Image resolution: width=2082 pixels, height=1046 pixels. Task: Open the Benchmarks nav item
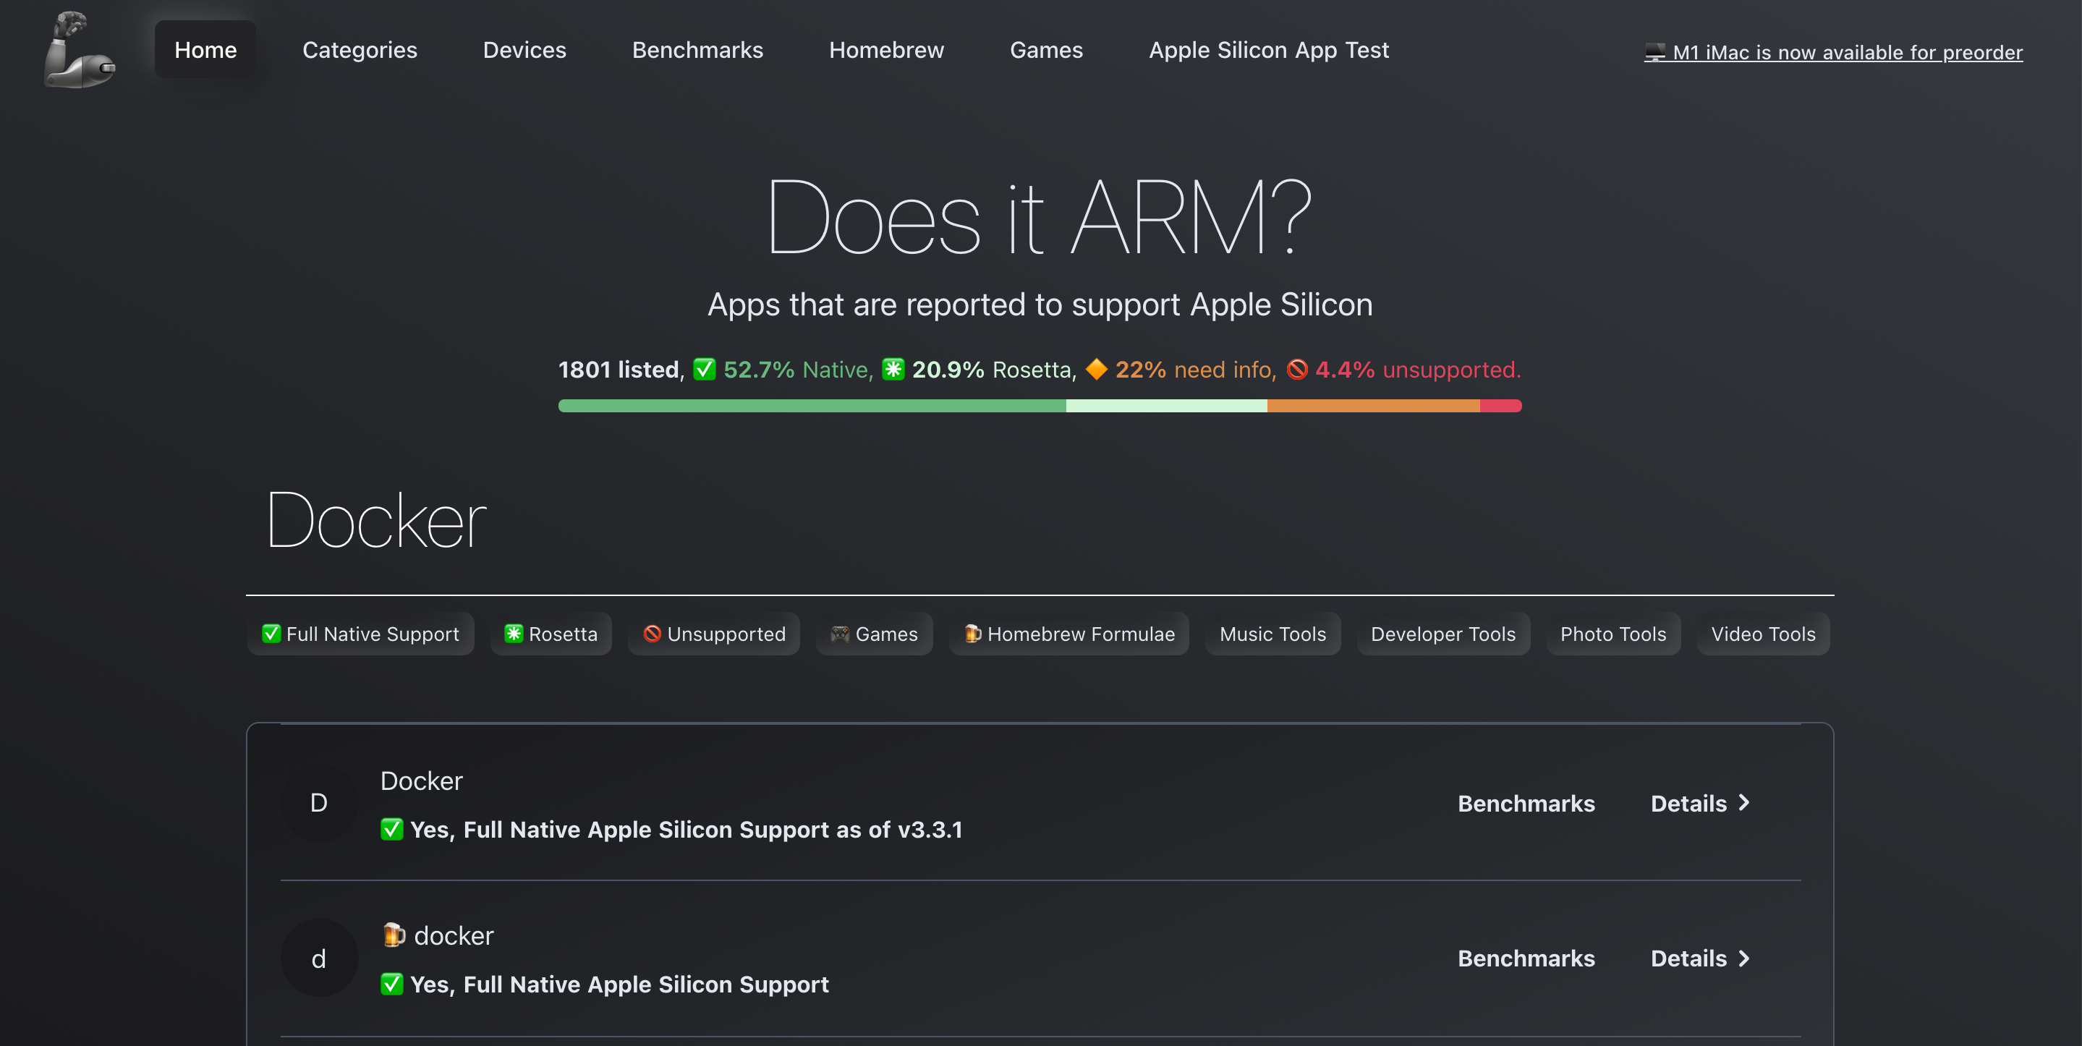click(x=697, y=50)
